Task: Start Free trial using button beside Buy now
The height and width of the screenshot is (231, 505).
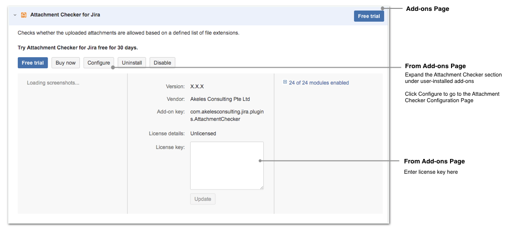Action: click(33, 63)
